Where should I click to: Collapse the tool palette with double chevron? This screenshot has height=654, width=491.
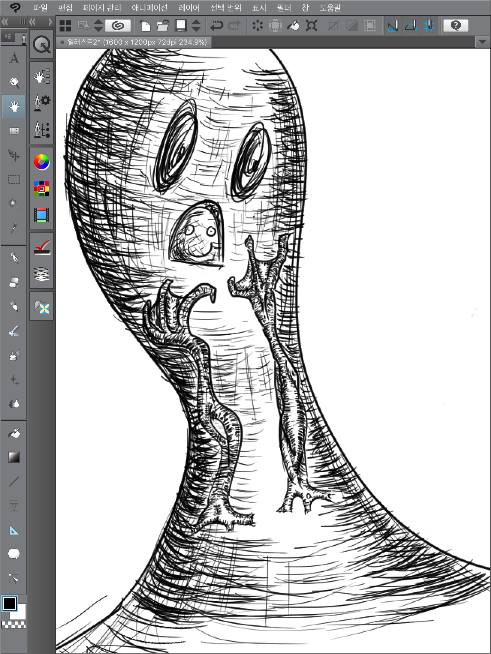(5, 22)
